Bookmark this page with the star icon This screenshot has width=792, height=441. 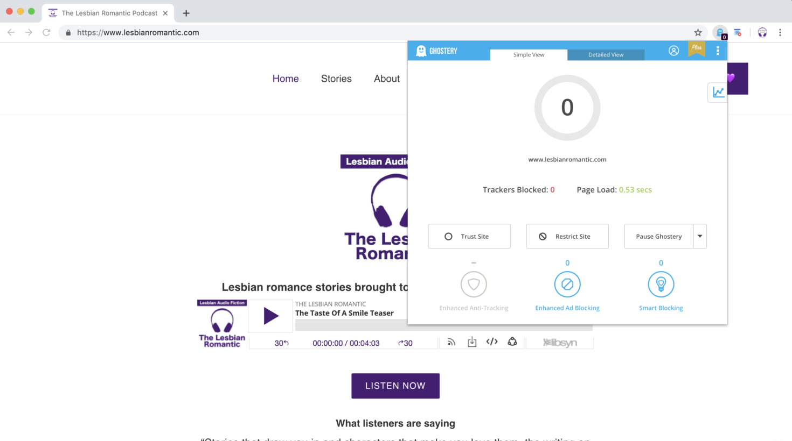click(x=698, y=33)
